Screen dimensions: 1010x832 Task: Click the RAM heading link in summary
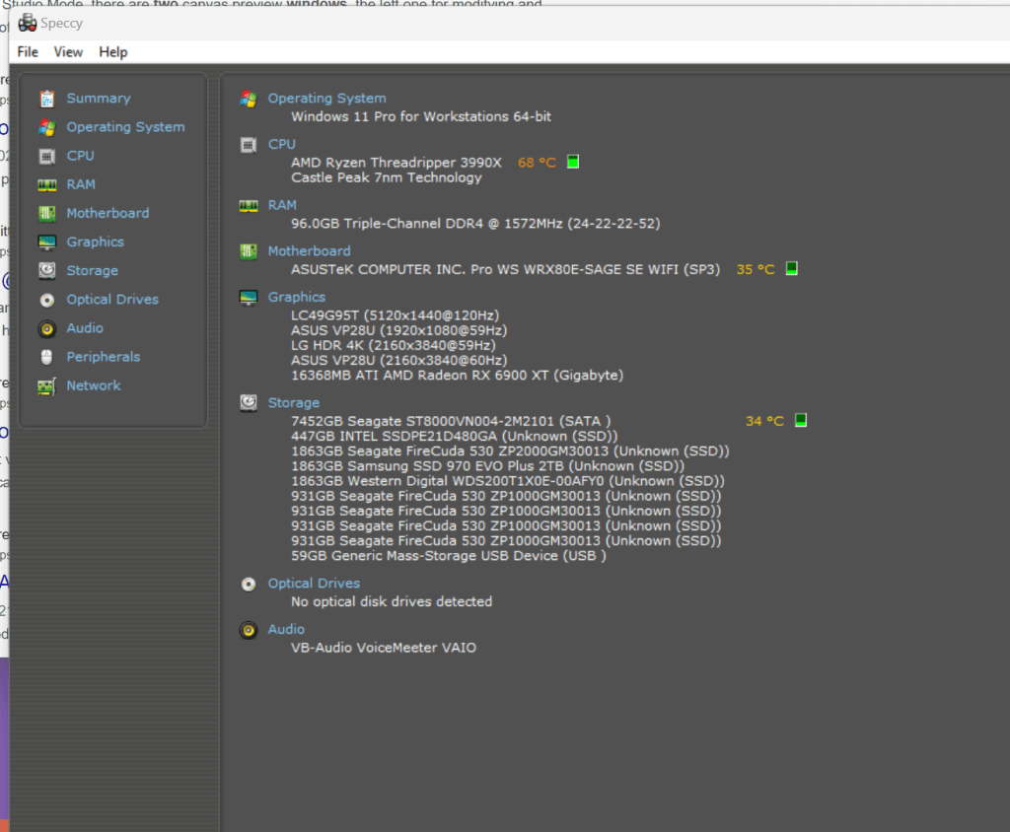[x=282, y=205]
